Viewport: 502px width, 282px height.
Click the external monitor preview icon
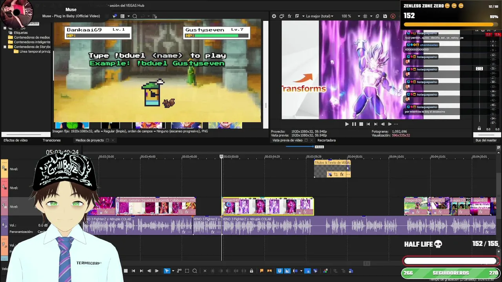point(282,16)
